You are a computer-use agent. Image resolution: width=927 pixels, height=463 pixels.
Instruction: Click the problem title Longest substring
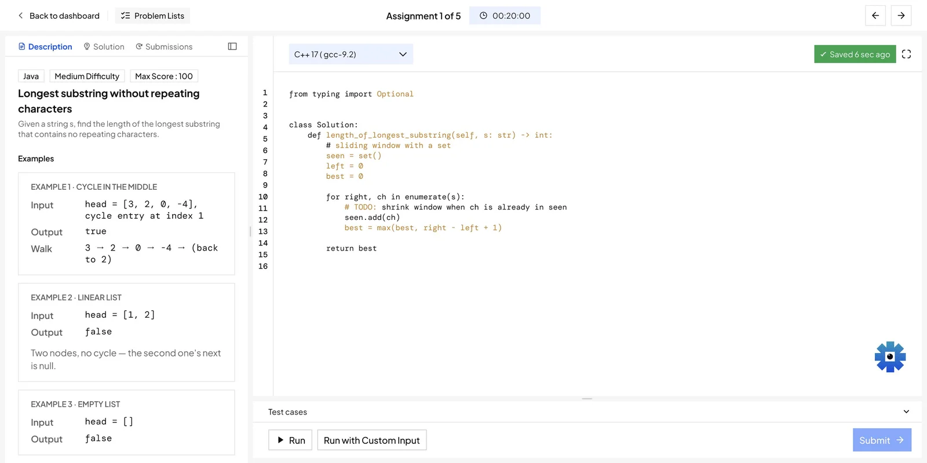click(109, 101)
